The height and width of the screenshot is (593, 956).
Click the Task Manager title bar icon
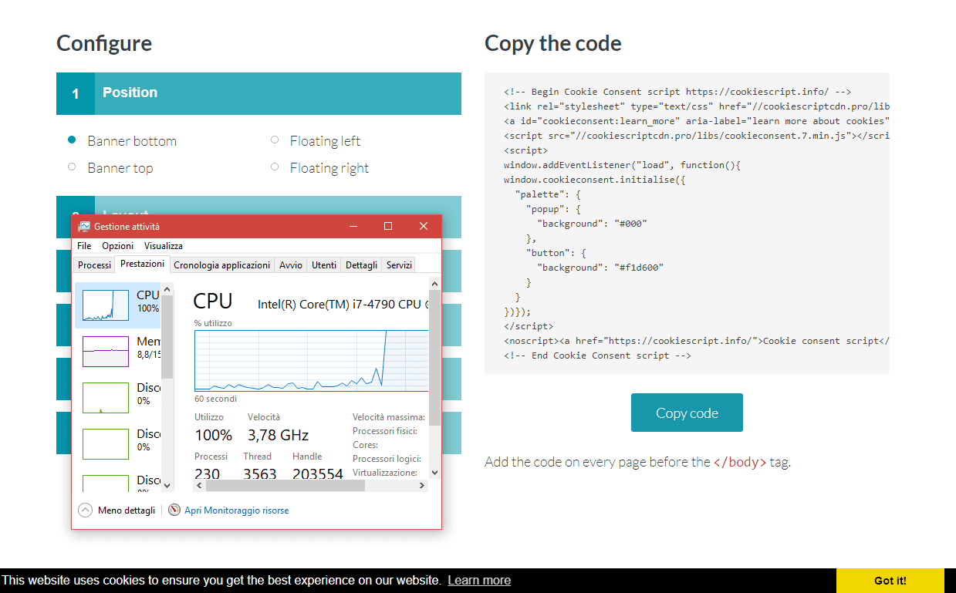(84, 227)
